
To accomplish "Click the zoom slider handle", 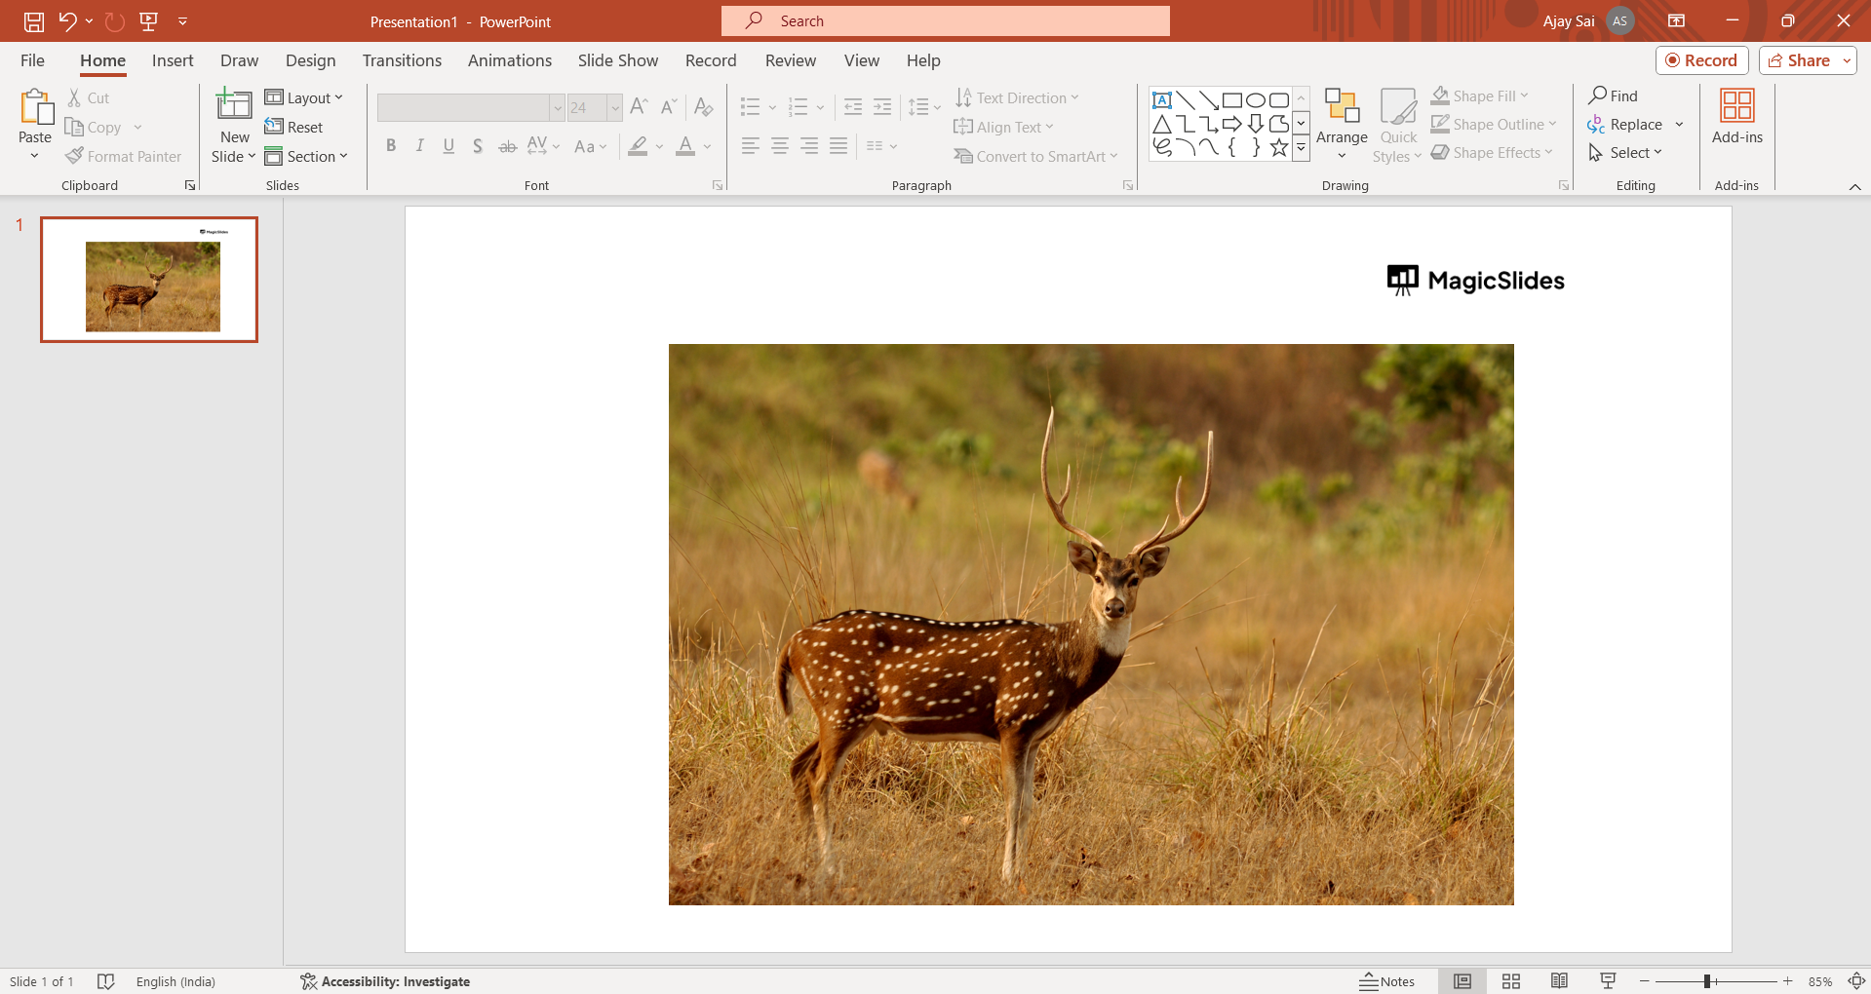I will point(1707,981).
